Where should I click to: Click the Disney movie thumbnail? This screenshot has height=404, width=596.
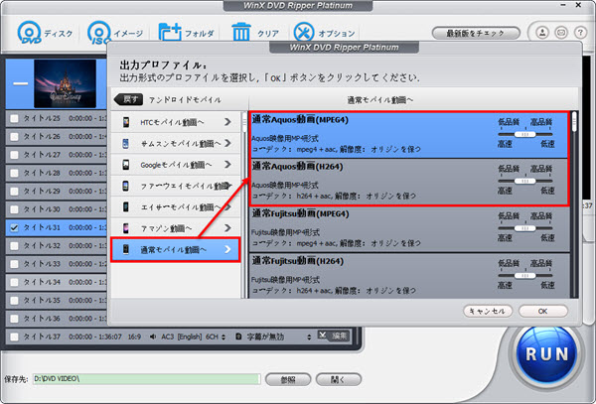[65, 83]
